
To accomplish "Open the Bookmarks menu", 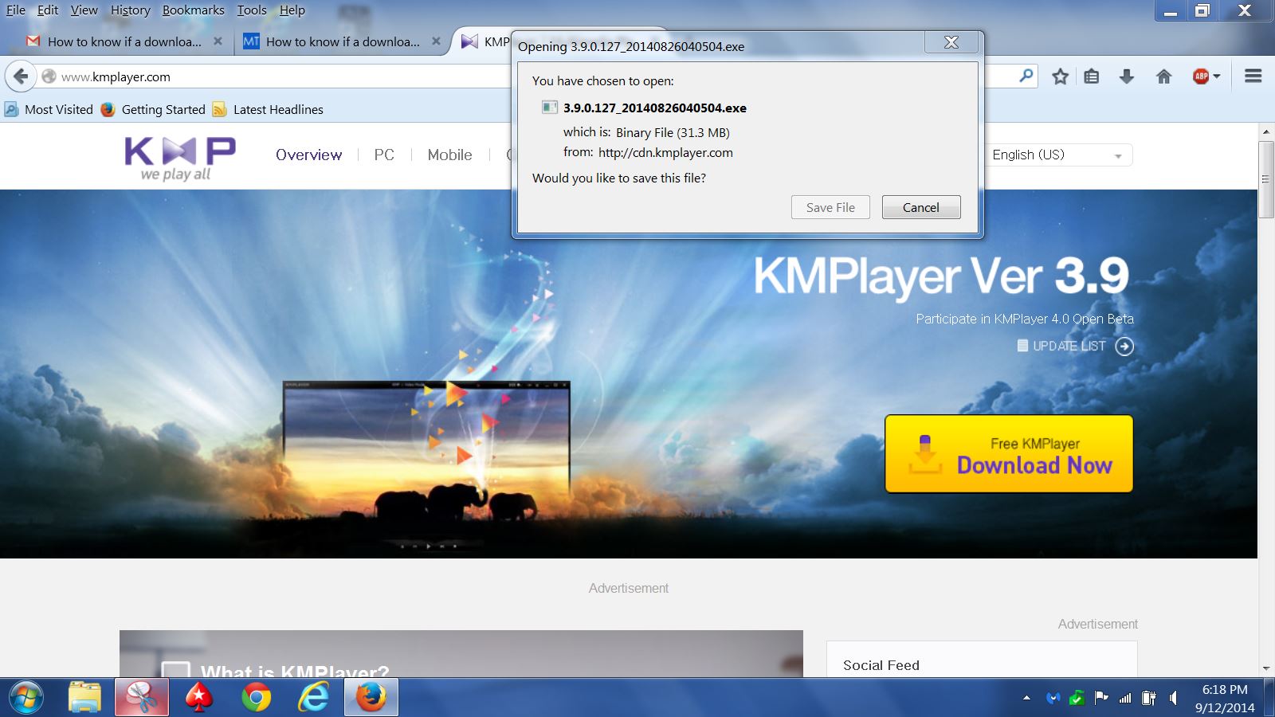I will click(x=194, y=10).
